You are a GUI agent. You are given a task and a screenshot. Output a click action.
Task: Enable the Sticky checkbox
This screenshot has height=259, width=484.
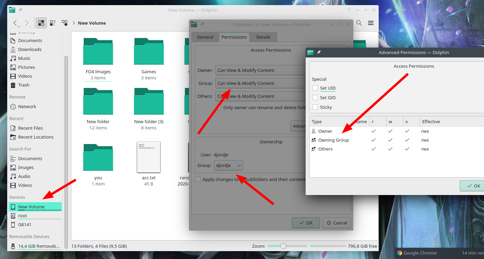point(315,107)
